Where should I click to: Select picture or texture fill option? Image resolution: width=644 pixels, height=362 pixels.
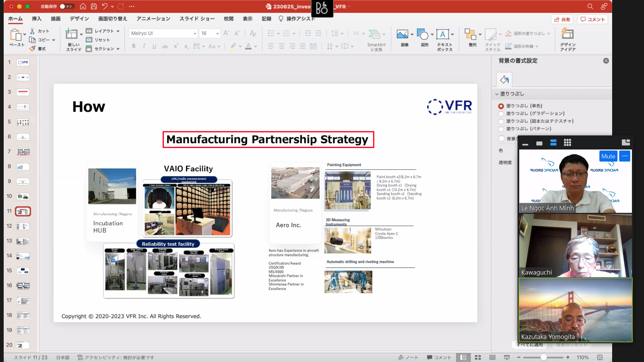pos(501,121)
